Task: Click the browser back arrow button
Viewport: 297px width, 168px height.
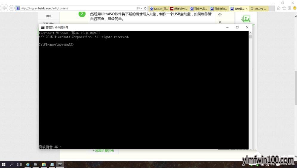Action: (x=4, y=8)
